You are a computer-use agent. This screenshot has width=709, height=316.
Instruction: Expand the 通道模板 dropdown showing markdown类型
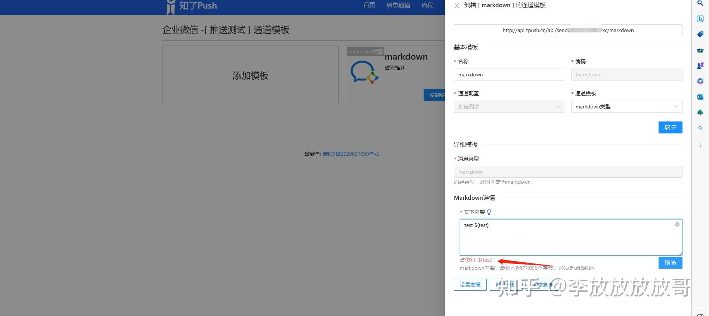626,107
